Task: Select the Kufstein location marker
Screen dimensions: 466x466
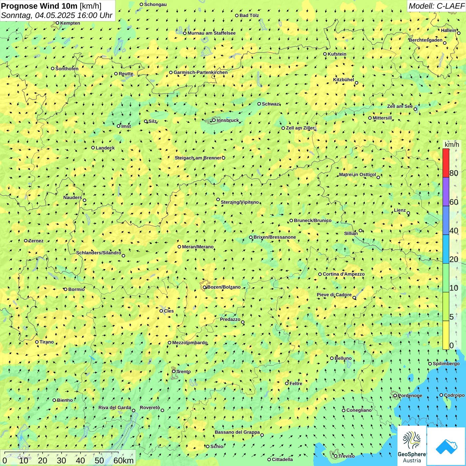Action: [325, 54]
